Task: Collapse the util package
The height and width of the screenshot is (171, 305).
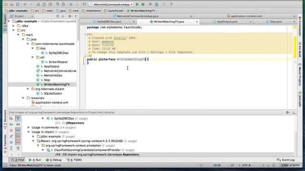Action: click(x=33, y=57)
